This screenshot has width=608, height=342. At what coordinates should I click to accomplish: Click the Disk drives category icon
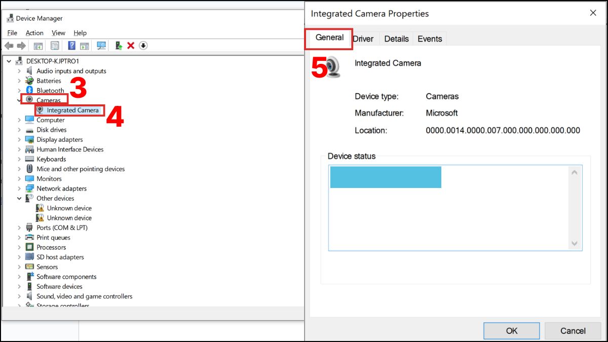tap(29, 130)
